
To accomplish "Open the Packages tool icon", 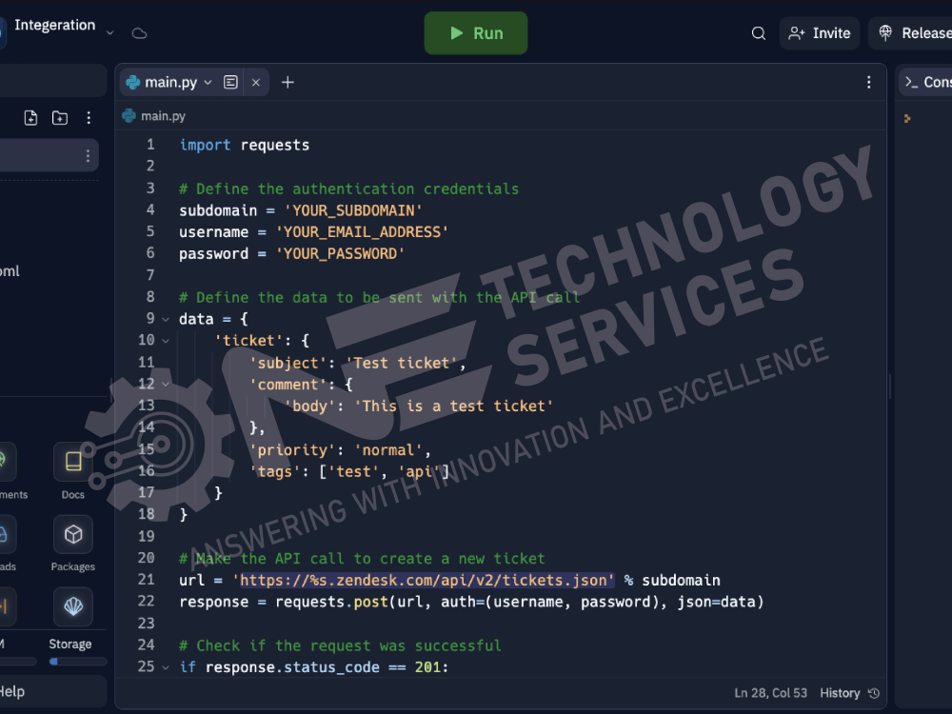I will 73,534.
